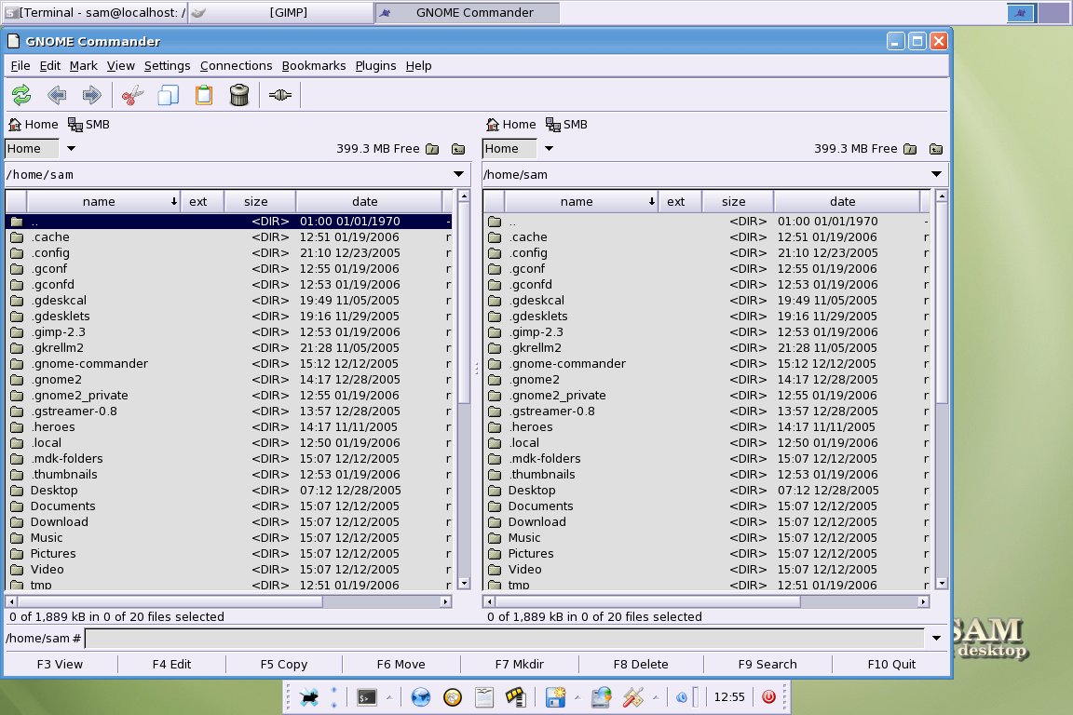Open the Connections menu
Screen dimensions: 1073x715
click(236, 66)
